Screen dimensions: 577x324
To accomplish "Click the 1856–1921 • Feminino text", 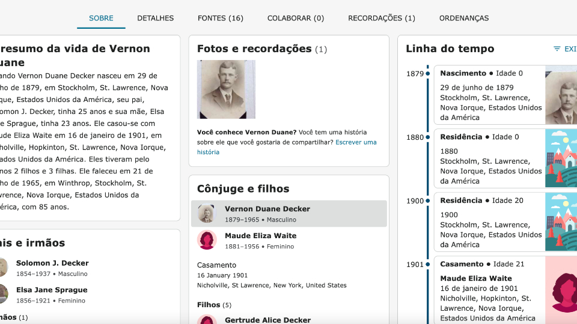I will point(50,301).
